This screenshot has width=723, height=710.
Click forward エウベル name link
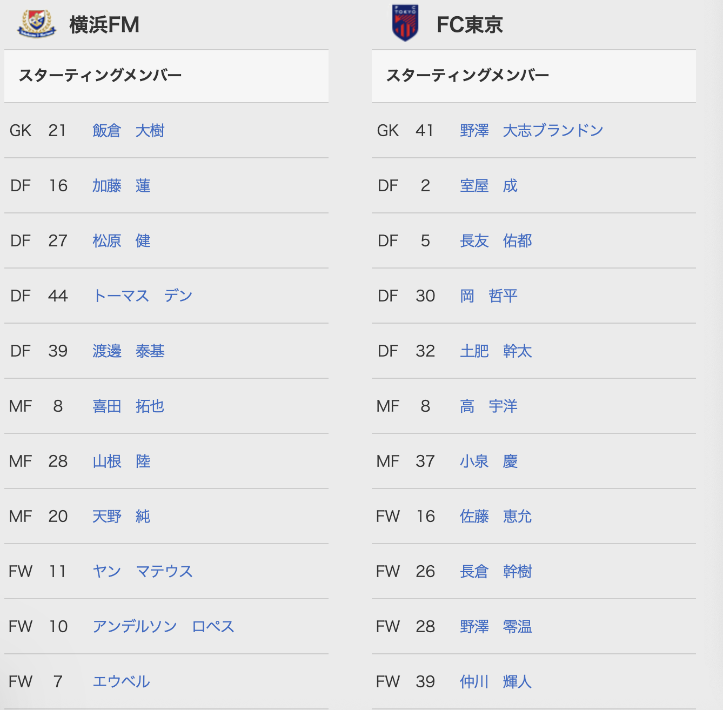(122, 682)
